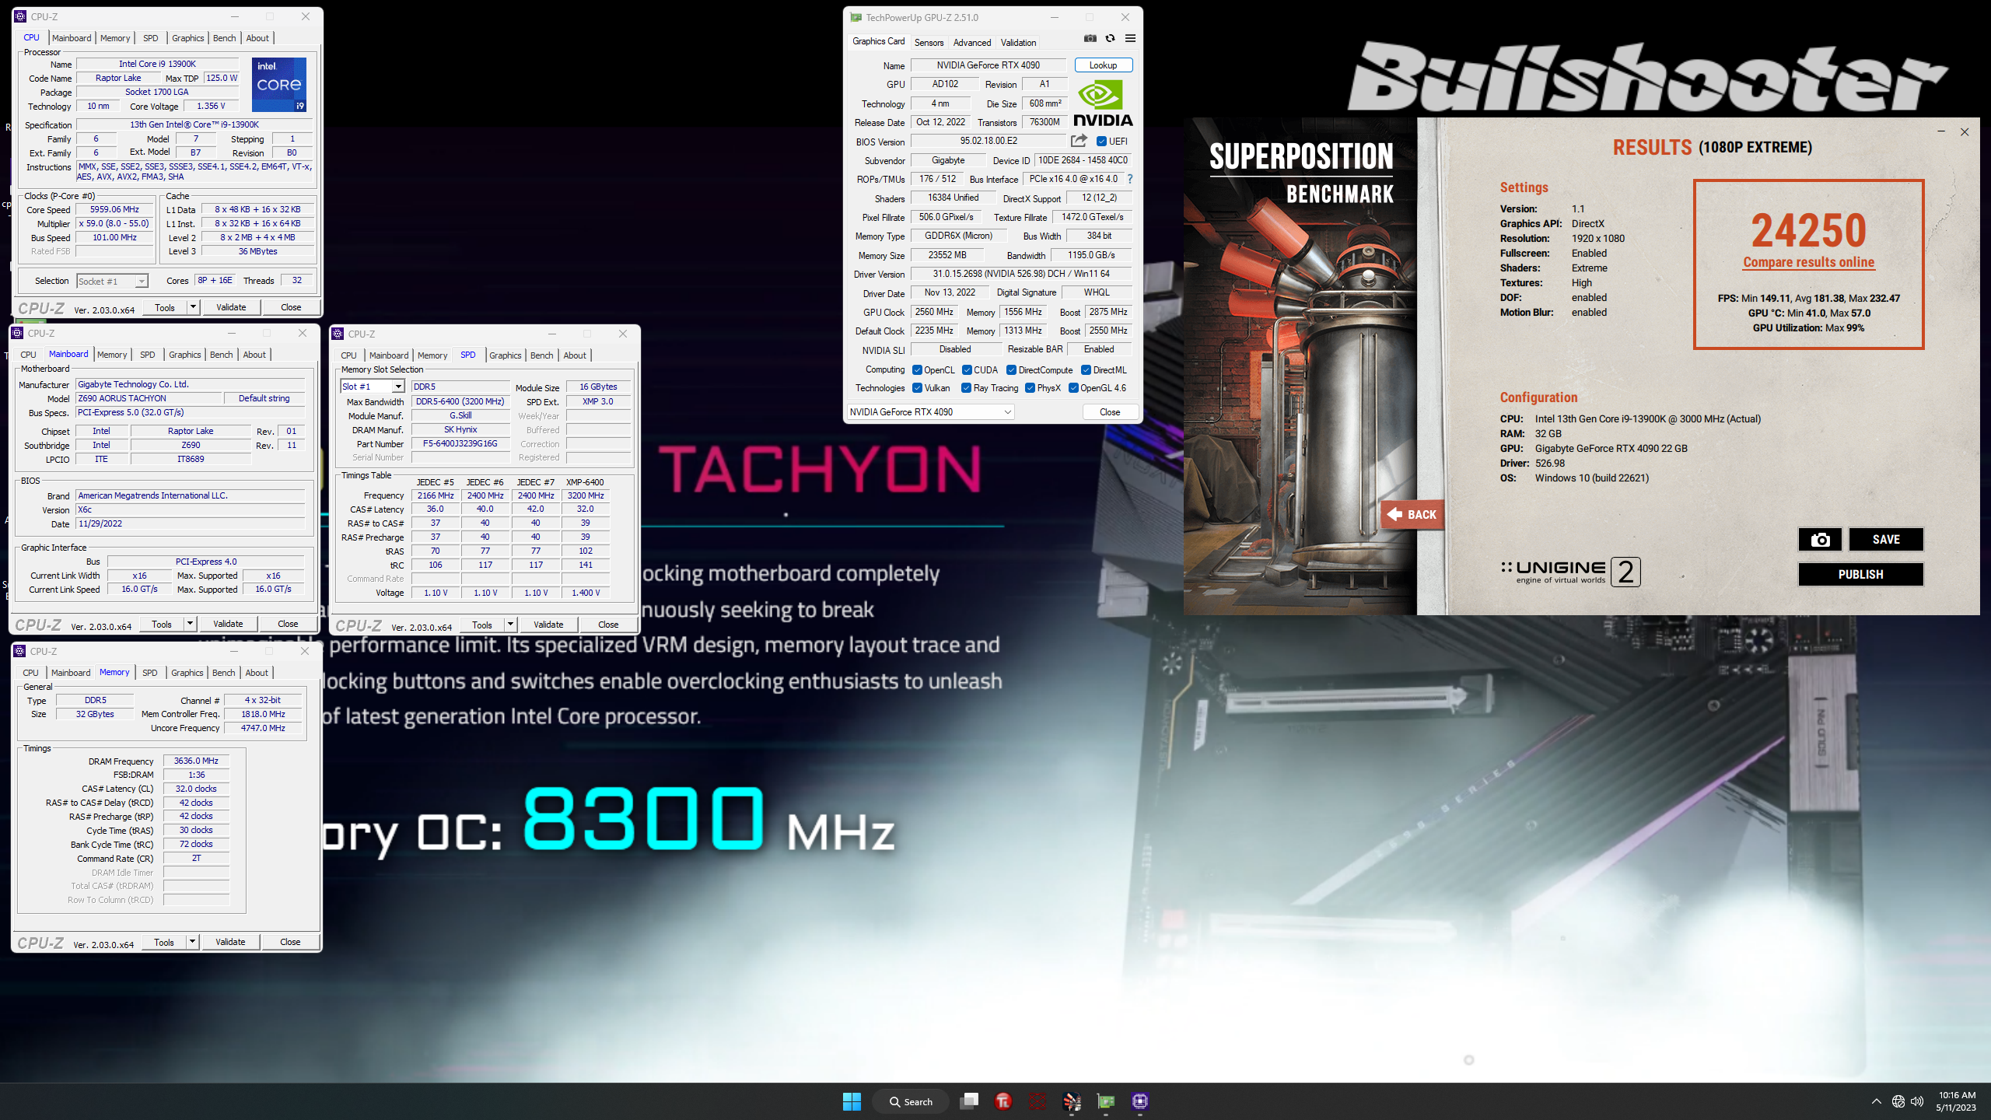
Task: Click the Unigine 2 engine logo
Action: click(x=1570, y=572)
